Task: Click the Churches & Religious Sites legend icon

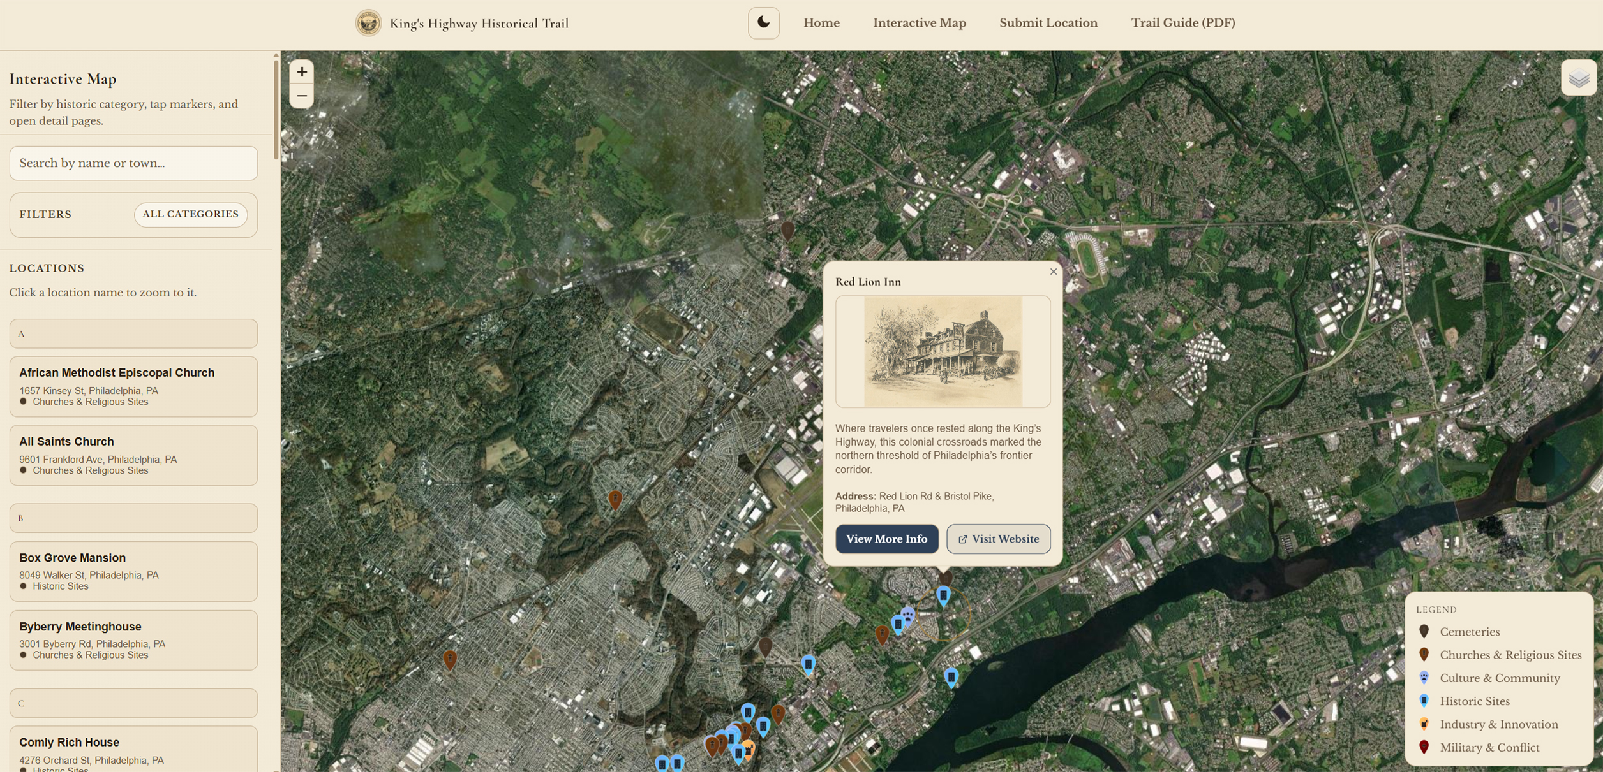Action: click(x=1424, y=655)
